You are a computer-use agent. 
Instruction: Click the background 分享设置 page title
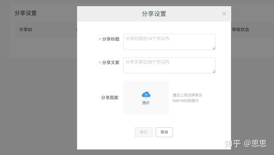pyautogui.click(x=26, y=13)
